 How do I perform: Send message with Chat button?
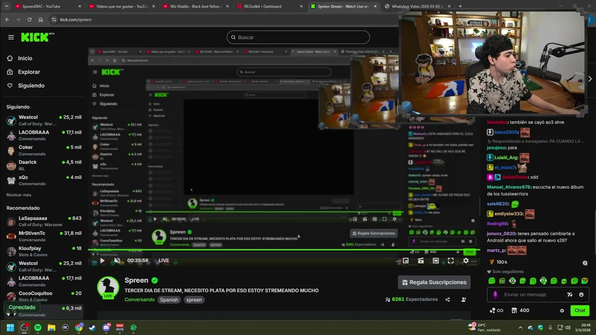click(580, 310)
